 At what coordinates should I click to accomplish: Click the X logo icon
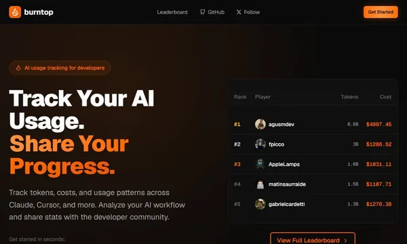(x=239, y=12)
